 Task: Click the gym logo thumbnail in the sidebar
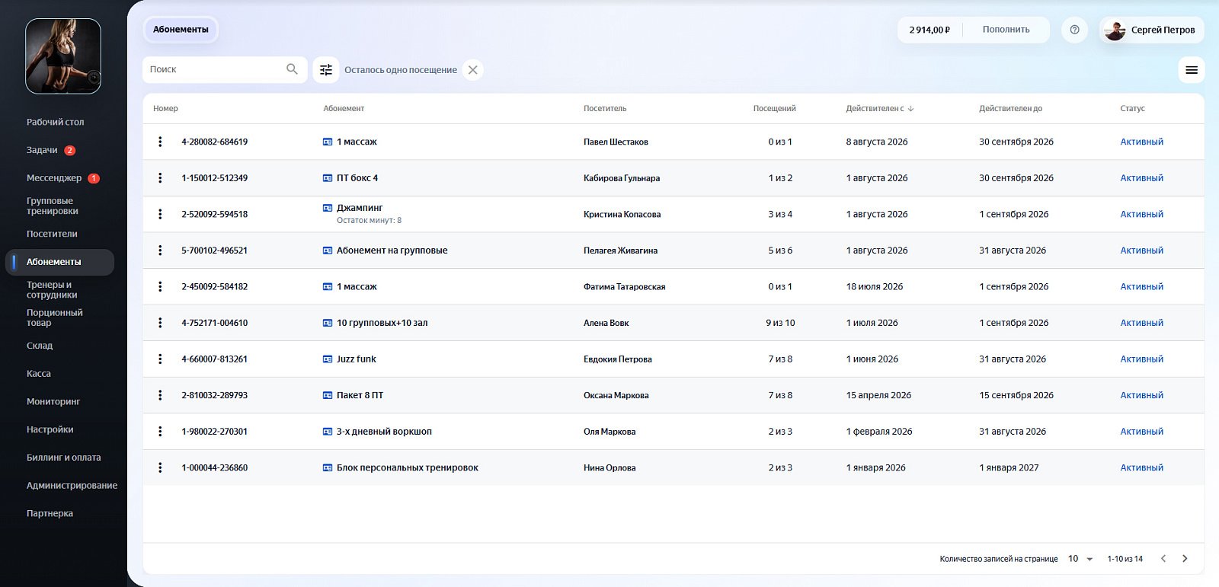(63, 56)
